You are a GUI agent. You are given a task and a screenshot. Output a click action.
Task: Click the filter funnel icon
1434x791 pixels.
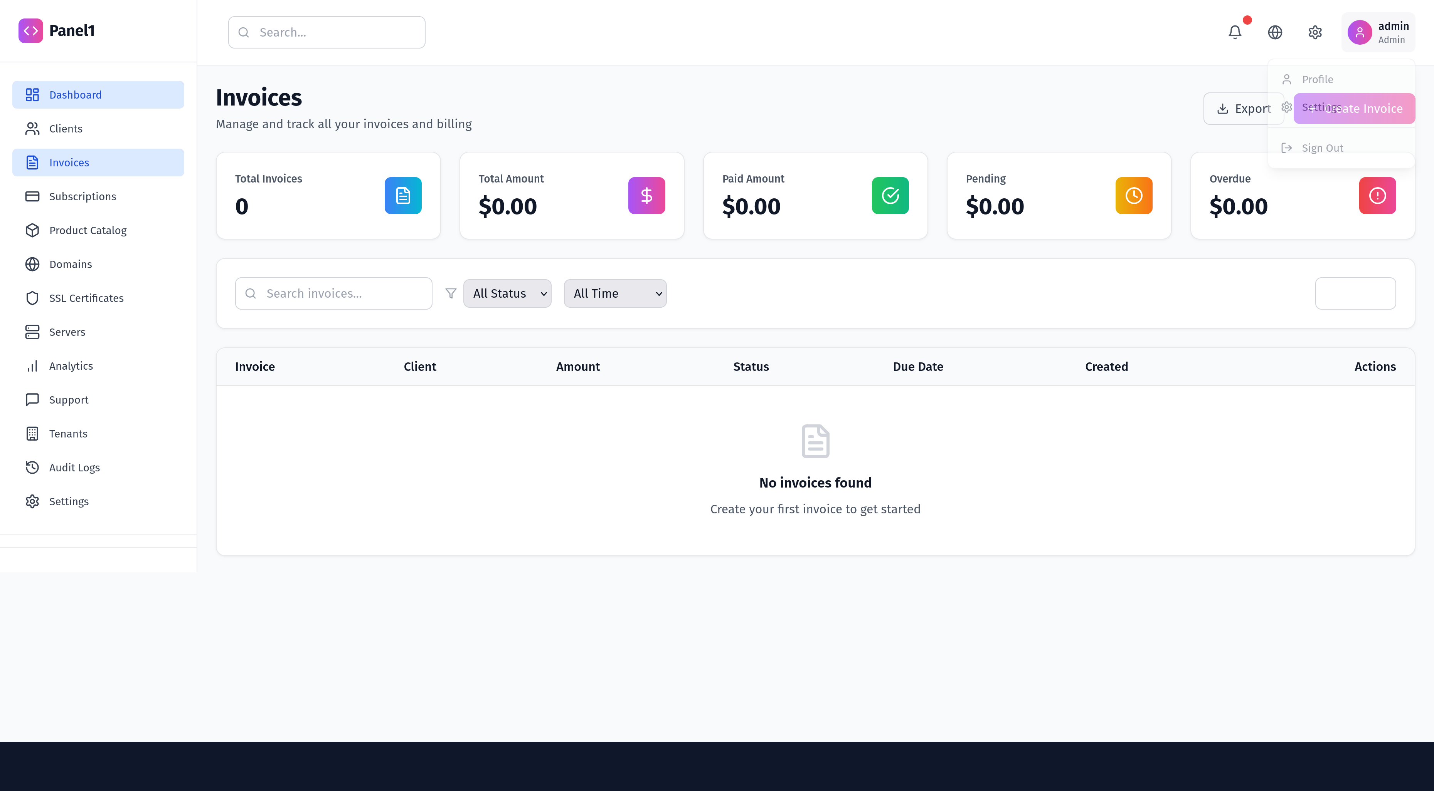click(451, 293)
